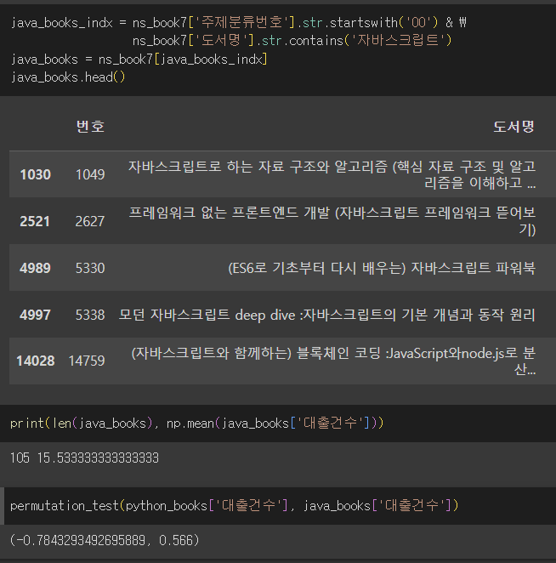The image size is (556, 563).
Task: Click the print(len(java_books)) code cell
Action: pyautogui.click(x=278, y=424)
